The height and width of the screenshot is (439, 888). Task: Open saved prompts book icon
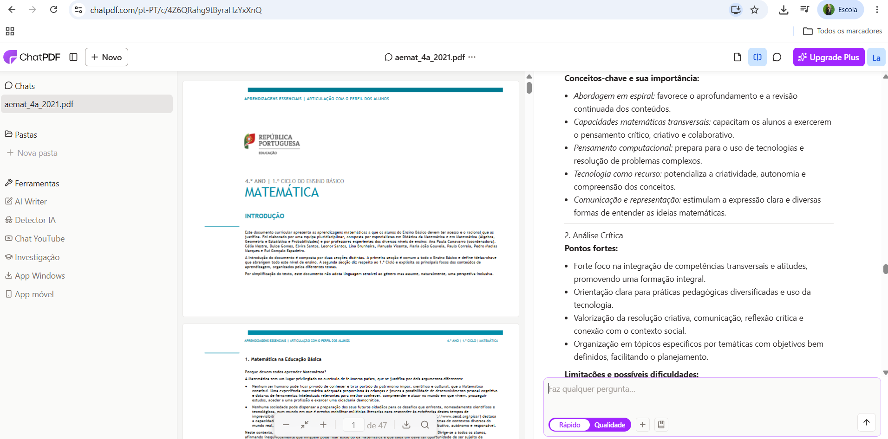click(x=661, y=424)
